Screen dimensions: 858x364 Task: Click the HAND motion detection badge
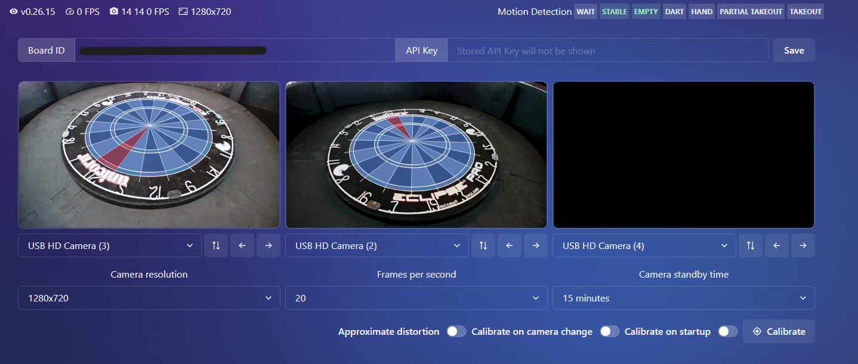point(702,11)
